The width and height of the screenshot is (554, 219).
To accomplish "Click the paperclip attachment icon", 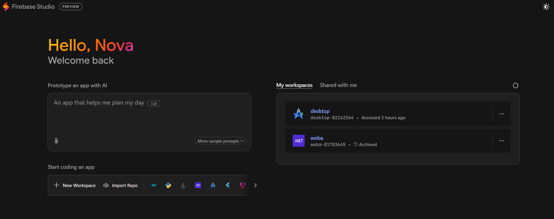I will click(56, 141).
